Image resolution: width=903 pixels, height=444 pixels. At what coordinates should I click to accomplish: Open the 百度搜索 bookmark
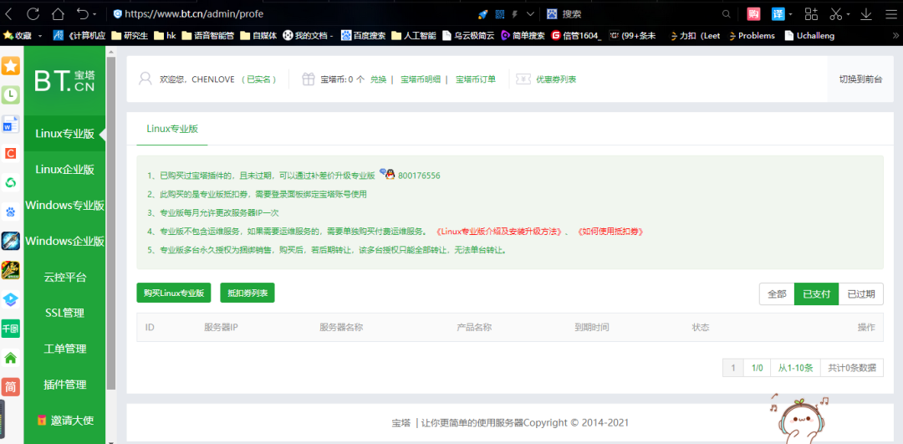[x=364, y=36]
